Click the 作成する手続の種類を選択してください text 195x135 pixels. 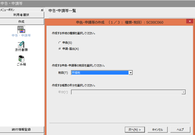[x=73, y=33]
